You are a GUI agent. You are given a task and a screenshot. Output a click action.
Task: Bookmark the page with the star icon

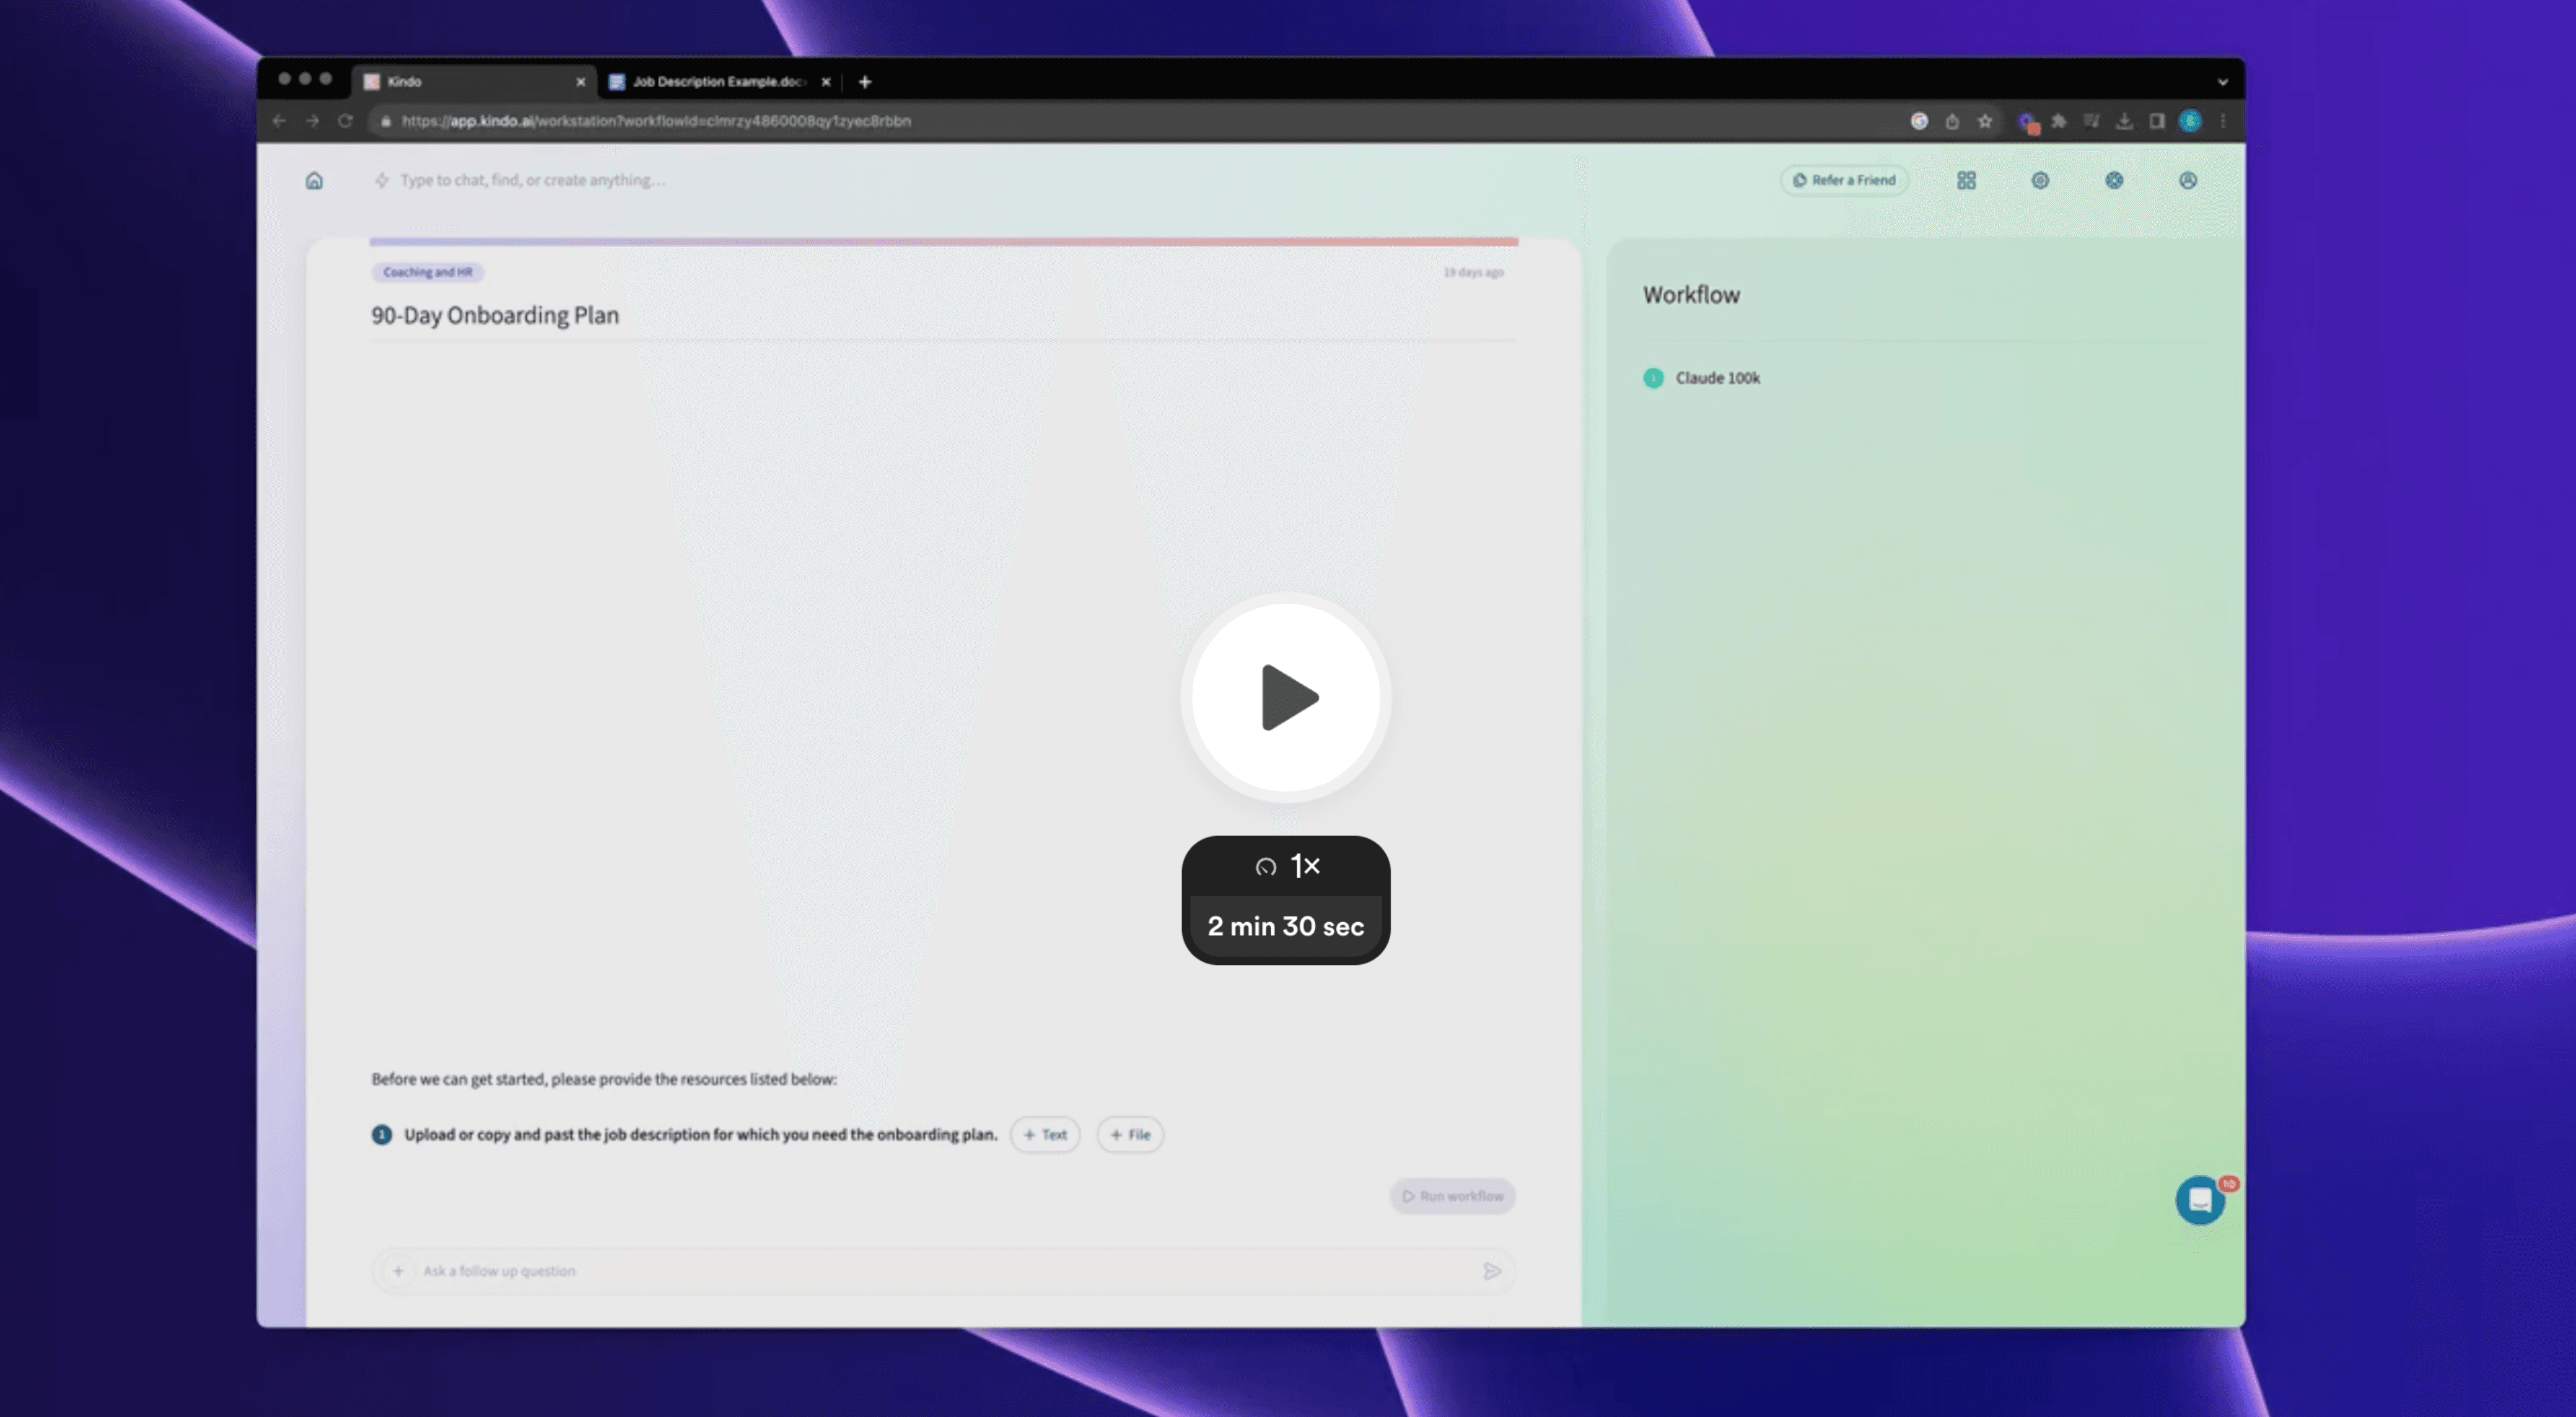point(1985,121)
